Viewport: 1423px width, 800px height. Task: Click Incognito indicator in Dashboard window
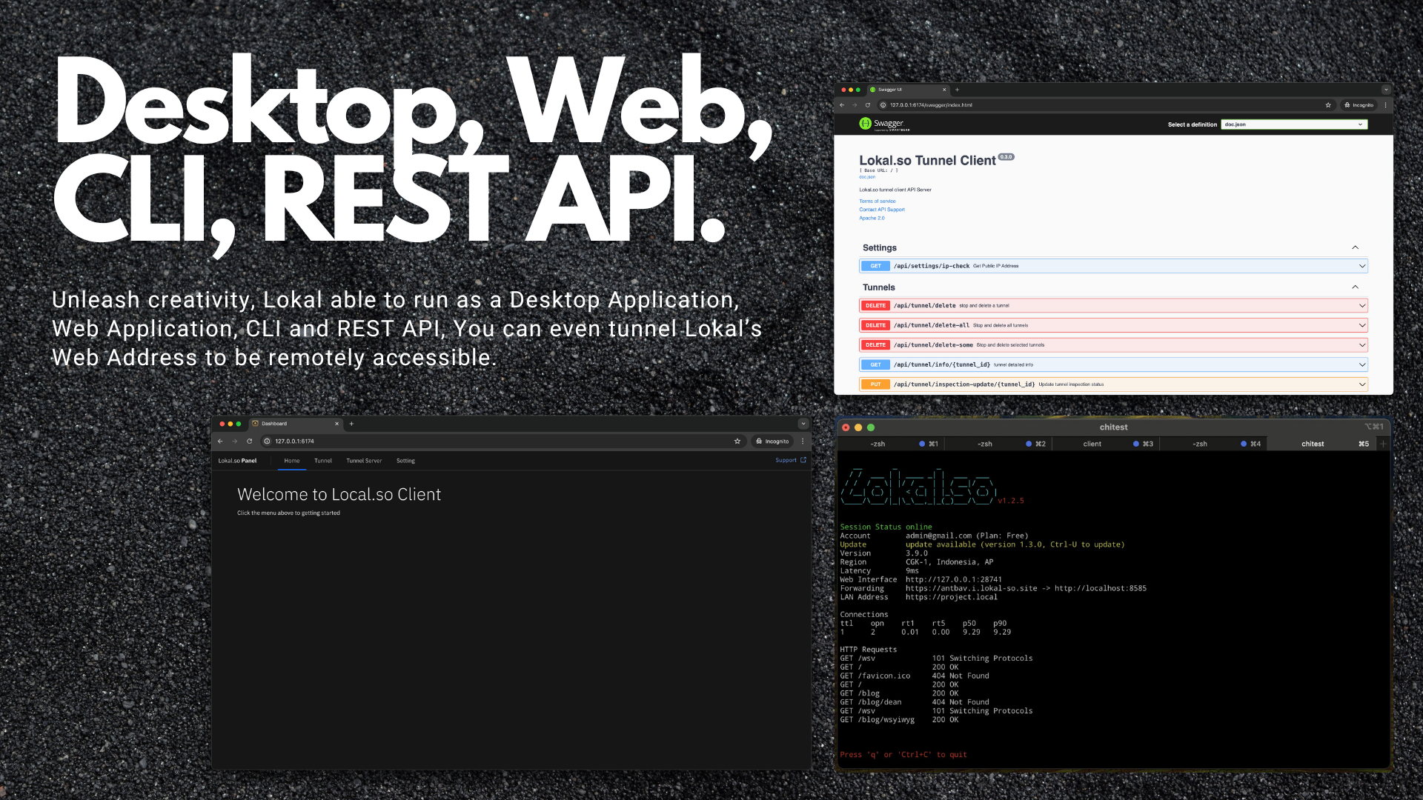[772, 441]
